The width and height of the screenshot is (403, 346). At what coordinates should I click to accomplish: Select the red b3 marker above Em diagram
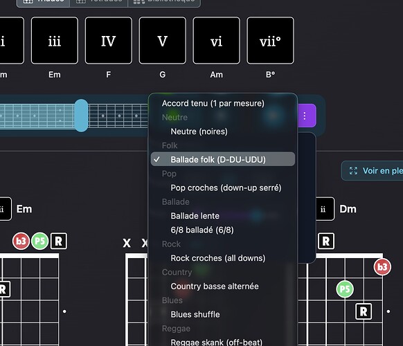click(21, 241)
